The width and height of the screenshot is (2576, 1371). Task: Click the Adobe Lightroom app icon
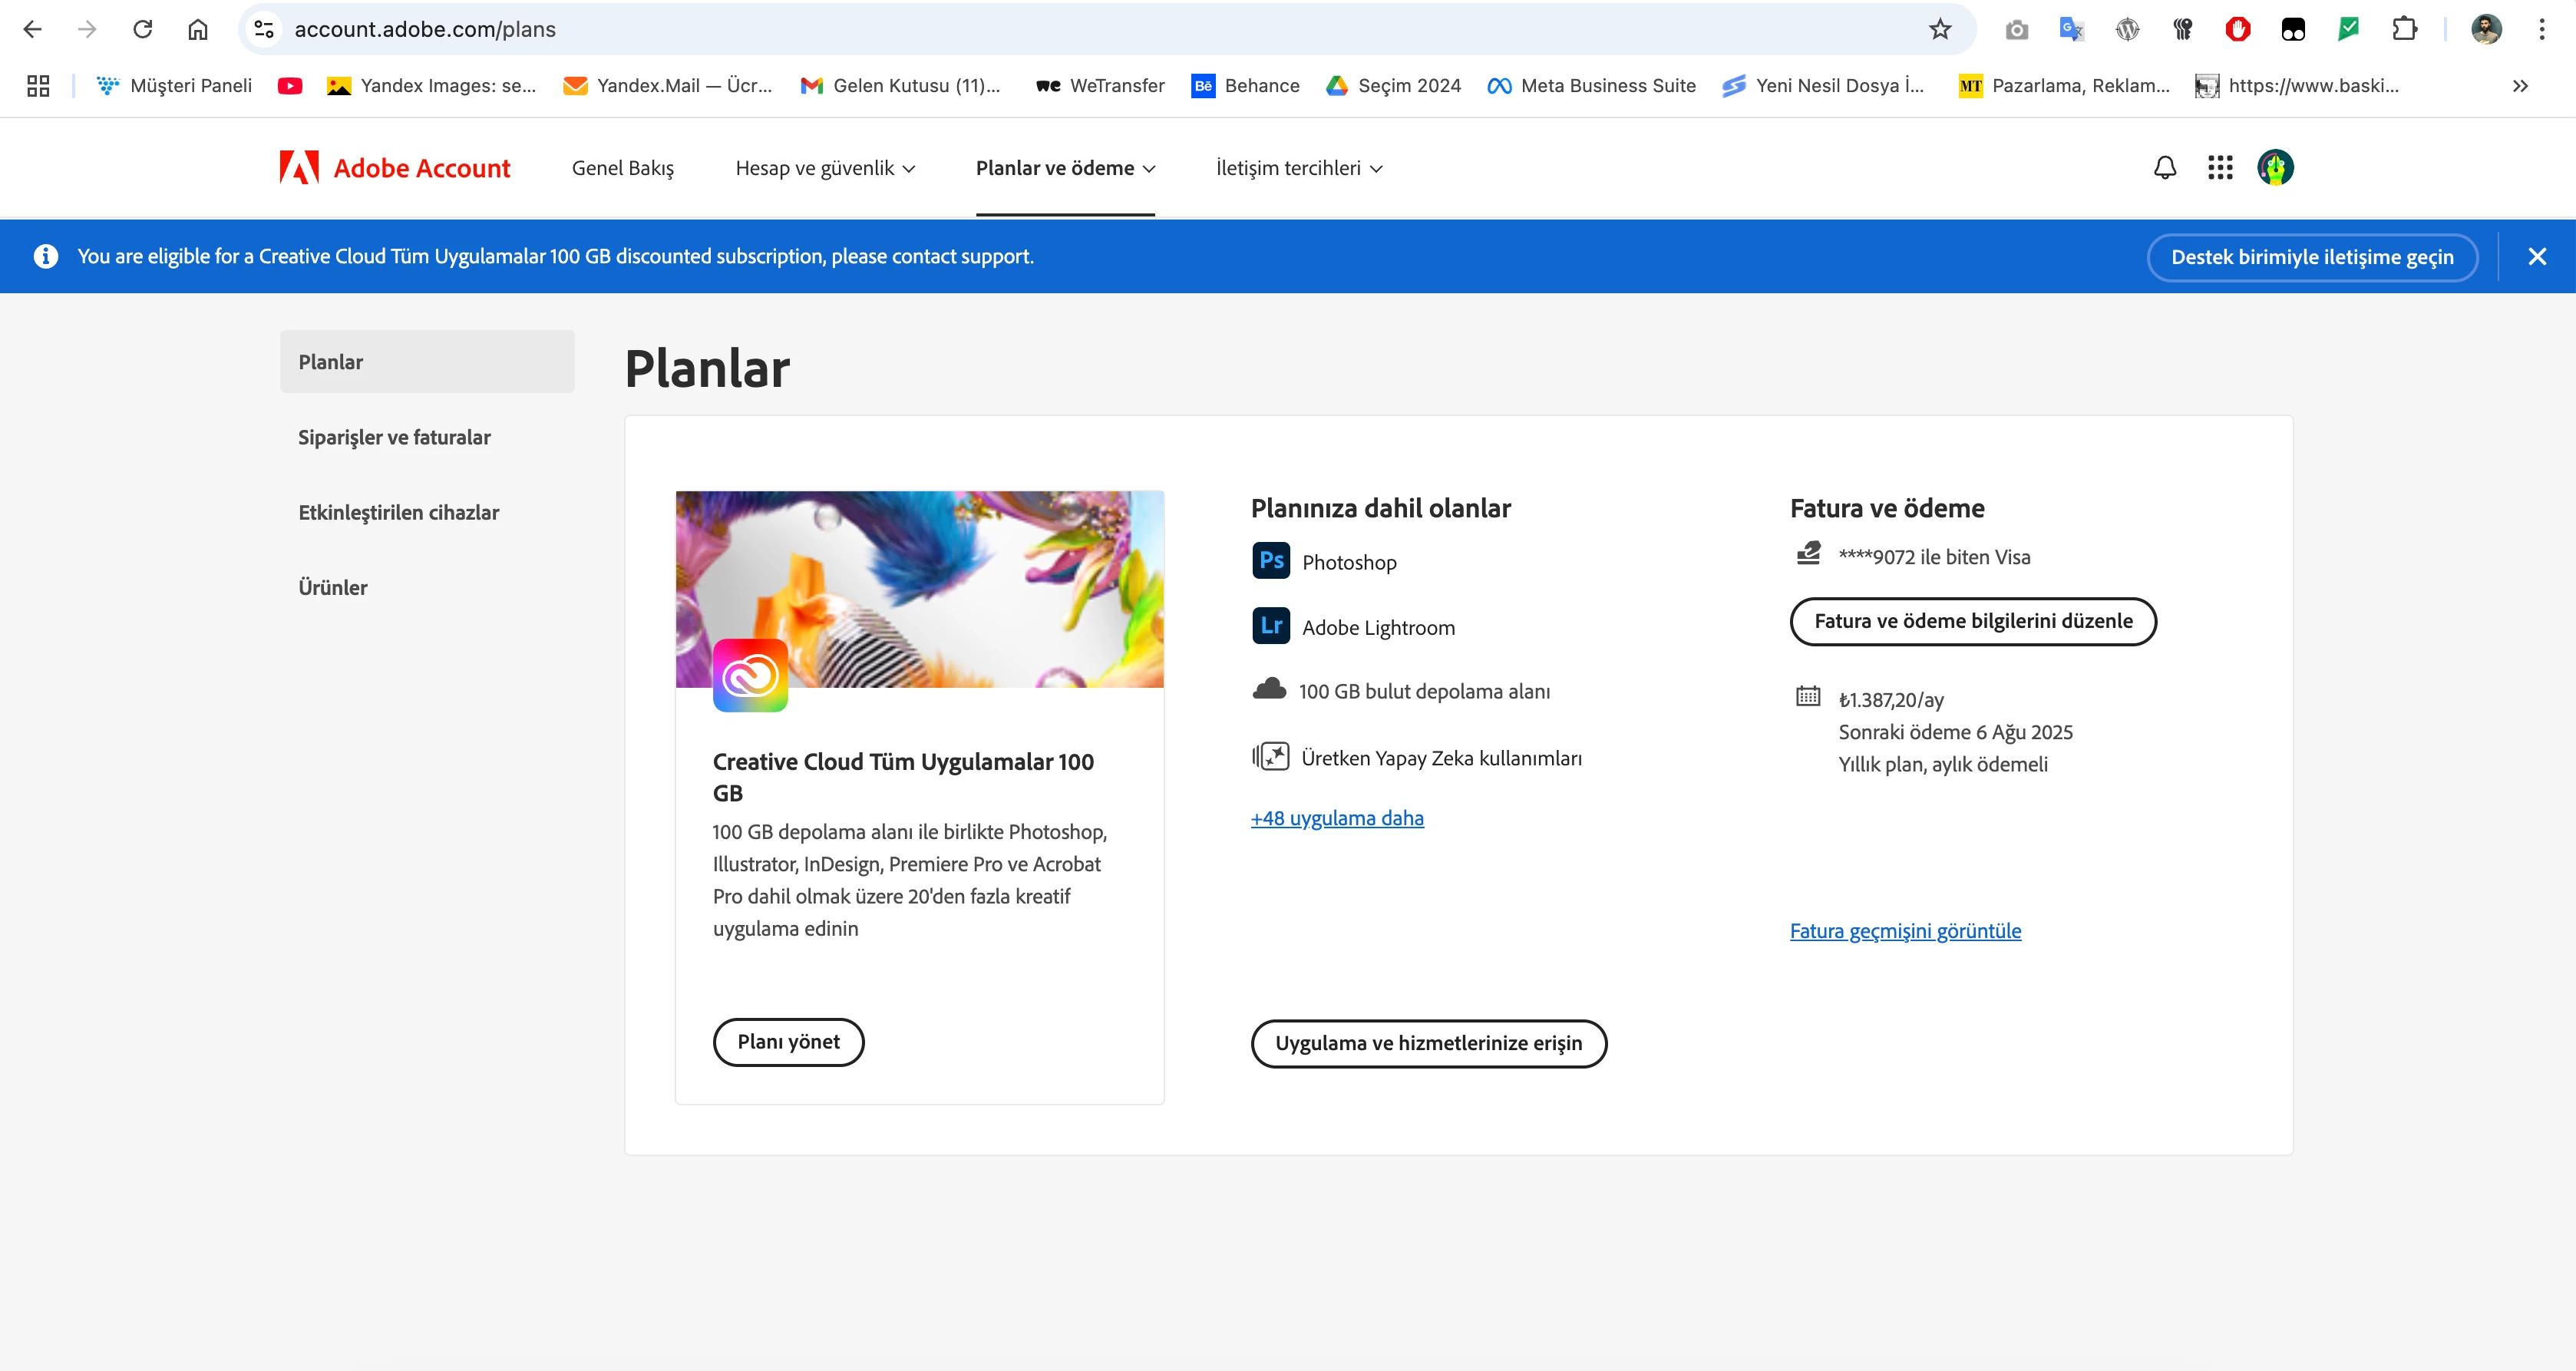(1271, 626)
